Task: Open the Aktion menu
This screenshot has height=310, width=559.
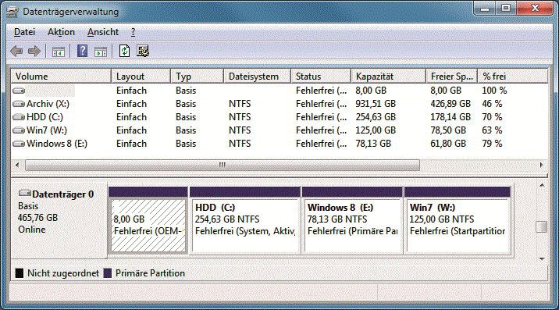Action: pos(62,32)
